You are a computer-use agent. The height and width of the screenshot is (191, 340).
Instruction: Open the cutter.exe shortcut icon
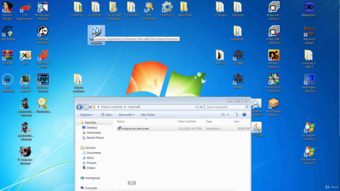pyautogui.click(x=43, y=34)
